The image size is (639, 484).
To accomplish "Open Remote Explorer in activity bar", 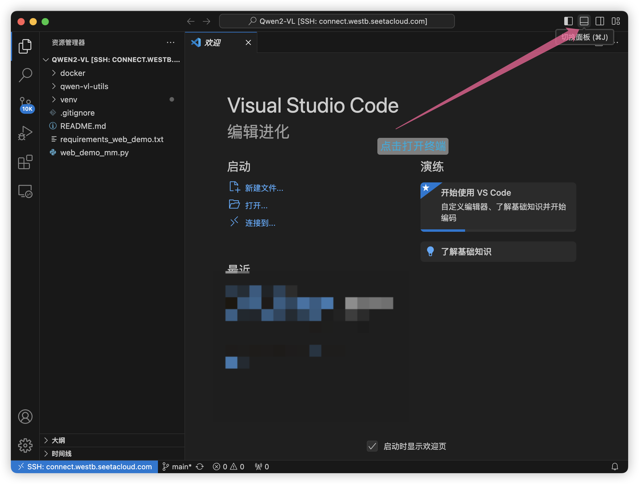I will 25,191.
